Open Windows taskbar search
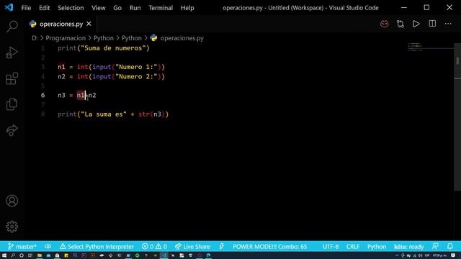Screen dimensions: 461x259 pyautogui.click(x=13, y=255)
